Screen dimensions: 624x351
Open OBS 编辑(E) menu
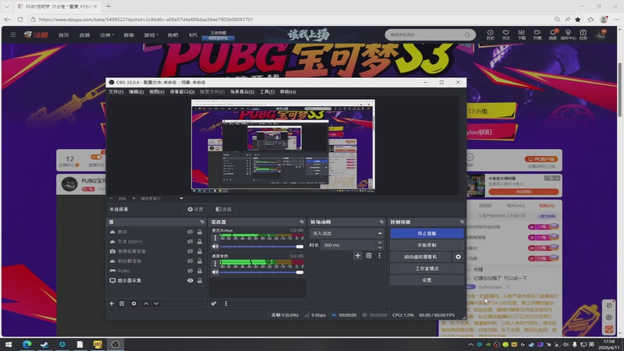click(136, 92)
